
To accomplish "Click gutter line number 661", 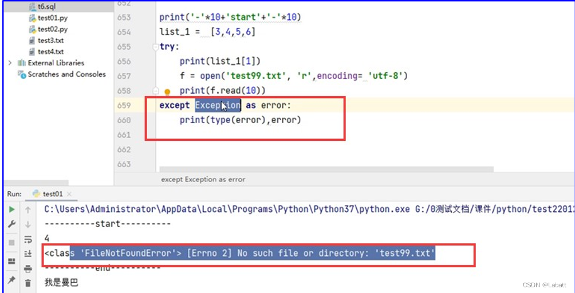I will coord(124,135).
